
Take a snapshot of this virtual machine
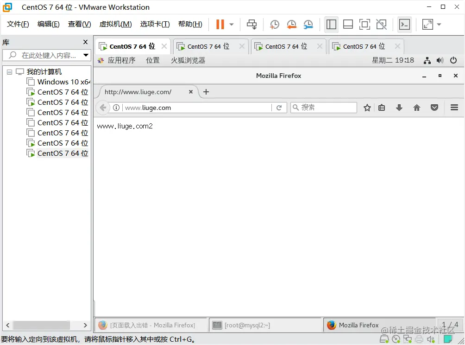275,25
